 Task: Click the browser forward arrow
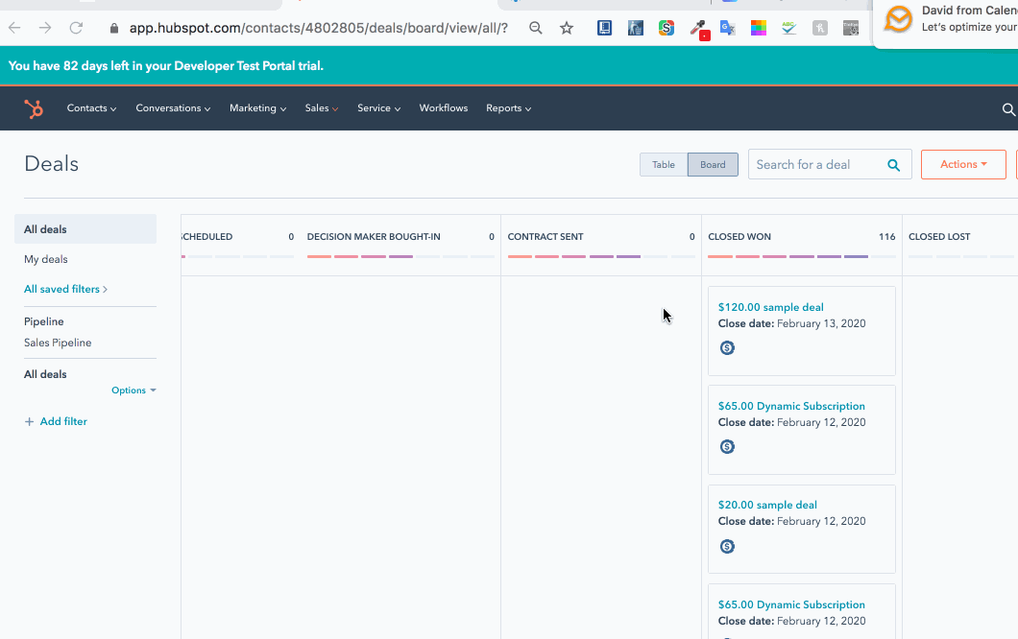coord(45,28)
